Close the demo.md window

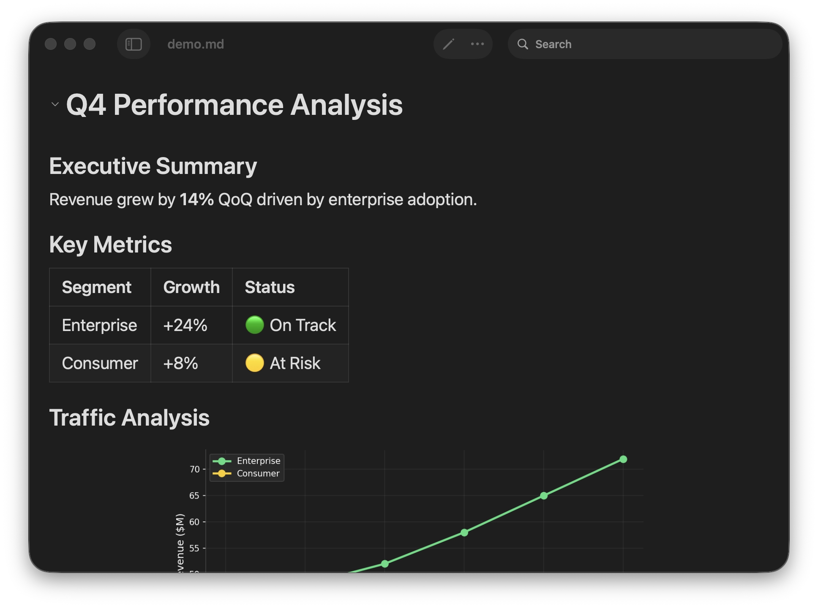[51, 44]
